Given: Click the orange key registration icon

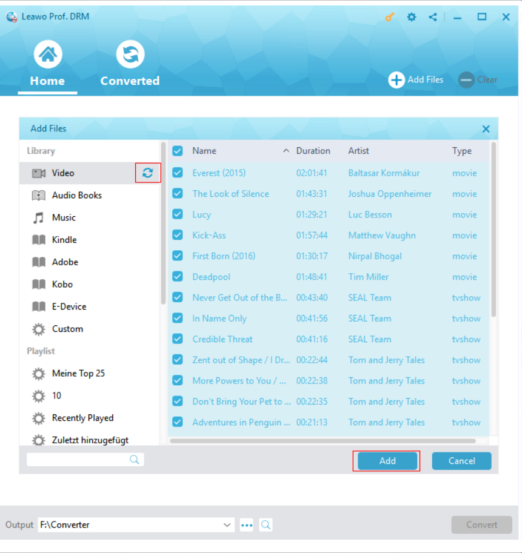Looking at the screenshot, I should tap(390, 17).
